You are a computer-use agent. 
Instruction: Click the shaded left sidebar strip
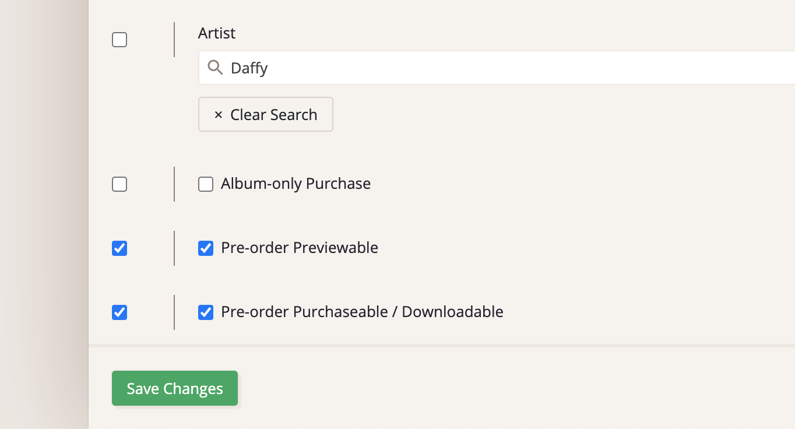tap(44, 214)
